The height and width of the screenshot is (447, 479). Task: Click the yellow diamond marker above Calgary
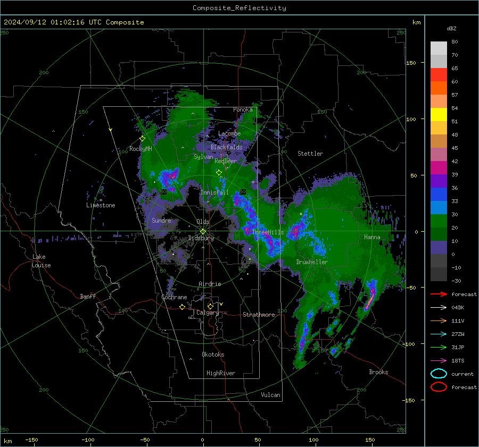tap(210, 306)
